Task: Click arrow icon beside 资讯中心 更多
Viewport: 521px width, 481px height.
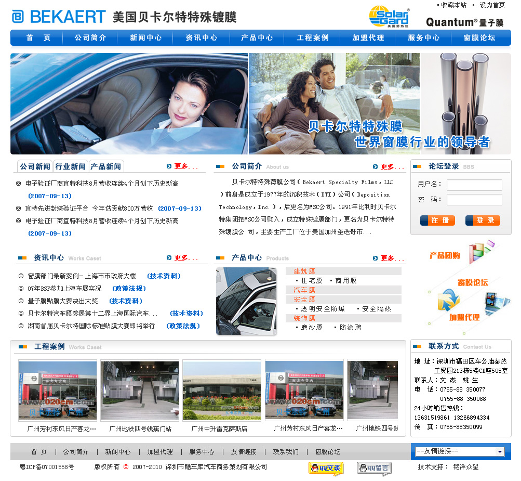Action: pos(169,258)
